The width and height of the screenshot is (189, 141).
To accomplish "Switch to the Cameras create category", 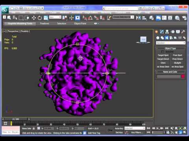I will (x=171, y=38).
